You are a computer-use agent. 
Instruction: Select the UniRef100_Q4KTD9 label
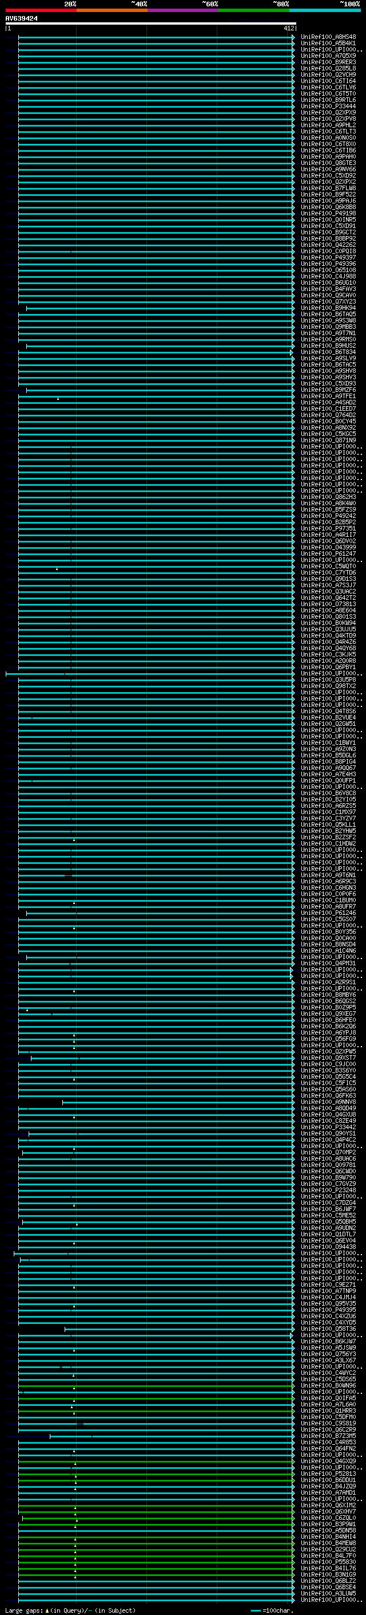[328, 636]
